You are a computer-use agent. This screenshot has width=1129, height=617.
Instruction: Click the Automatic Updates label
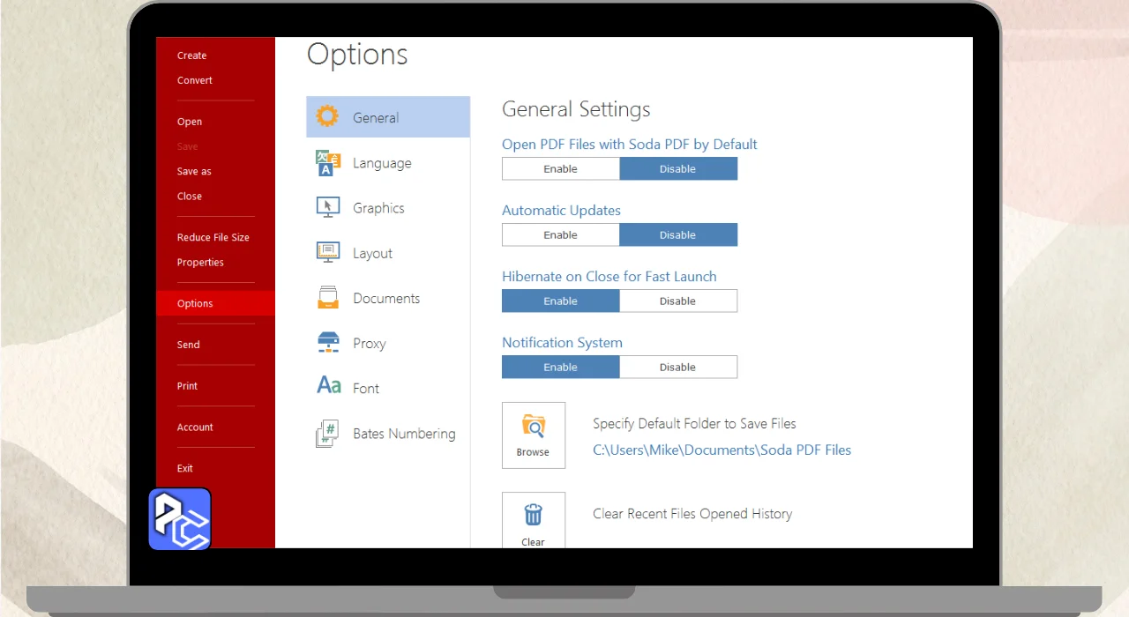click(x=561, y=211)
